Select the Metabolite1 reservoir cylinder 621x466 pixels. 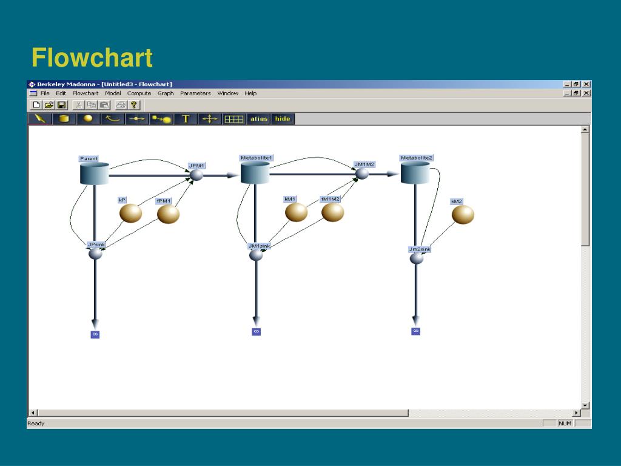[x=255, y=173]
